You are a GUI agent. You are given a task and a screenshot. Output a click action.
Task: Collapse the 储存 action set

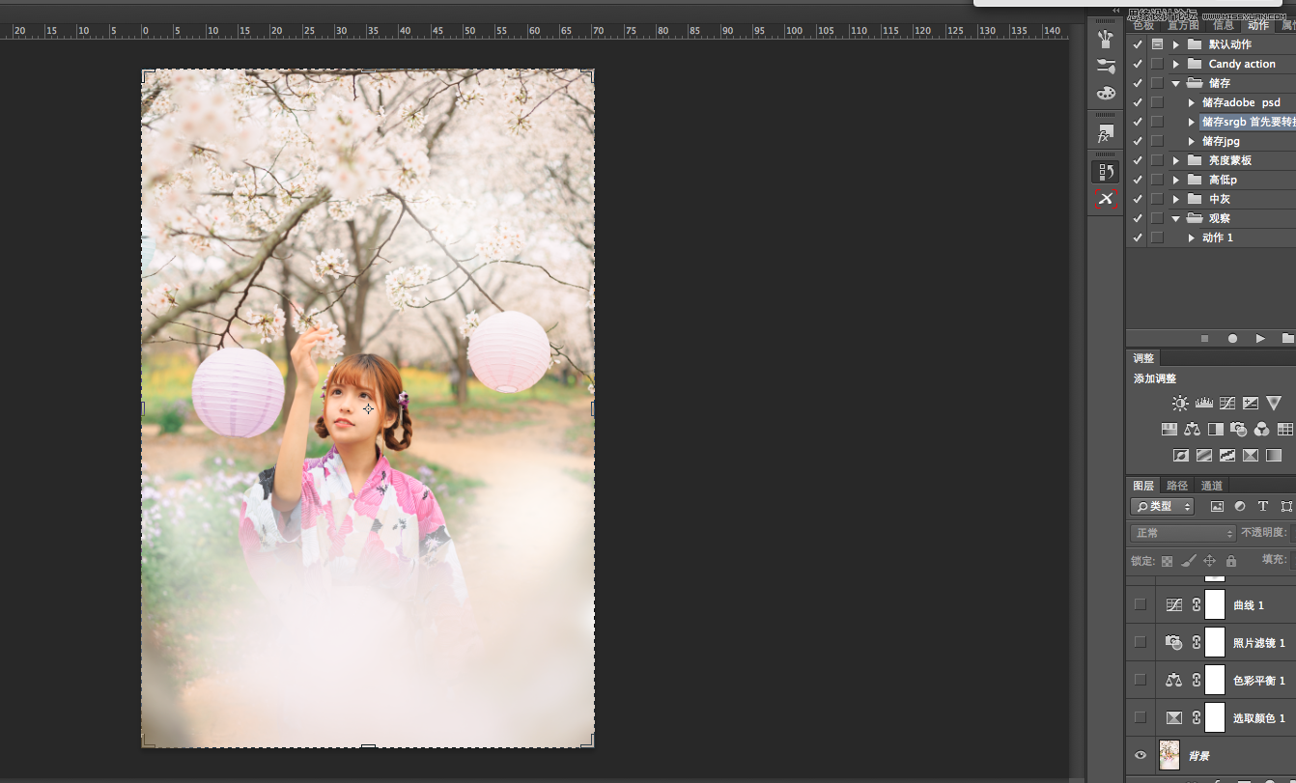1176,83
